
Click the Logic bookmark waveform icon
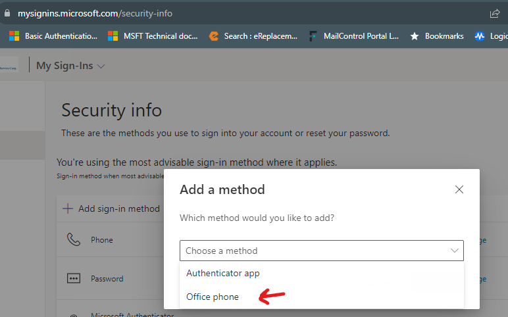tap(480, 36)
